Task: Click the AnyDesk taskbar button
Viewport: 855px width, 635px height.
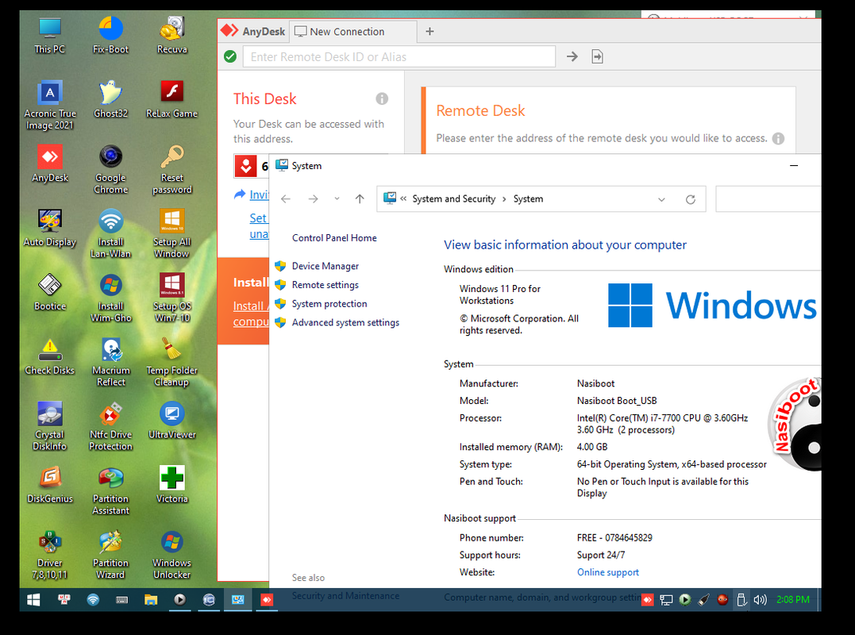Action: (x=267, y=599)
